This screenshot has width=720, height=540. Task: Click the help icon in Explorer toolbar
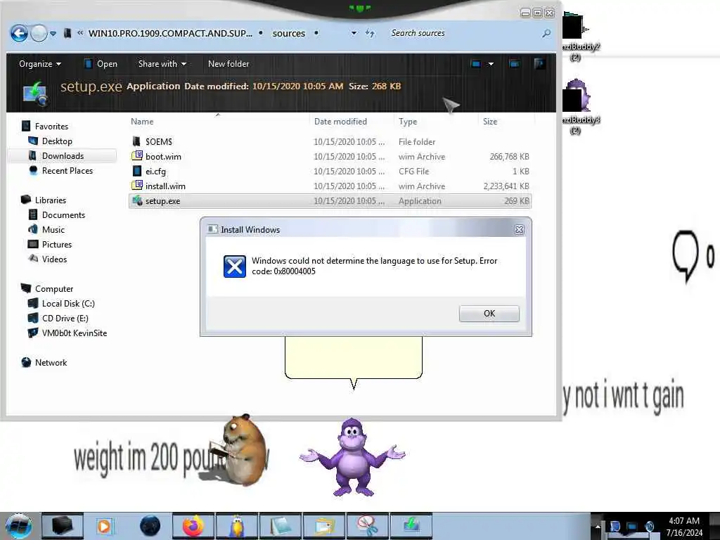tap(540, 64)
